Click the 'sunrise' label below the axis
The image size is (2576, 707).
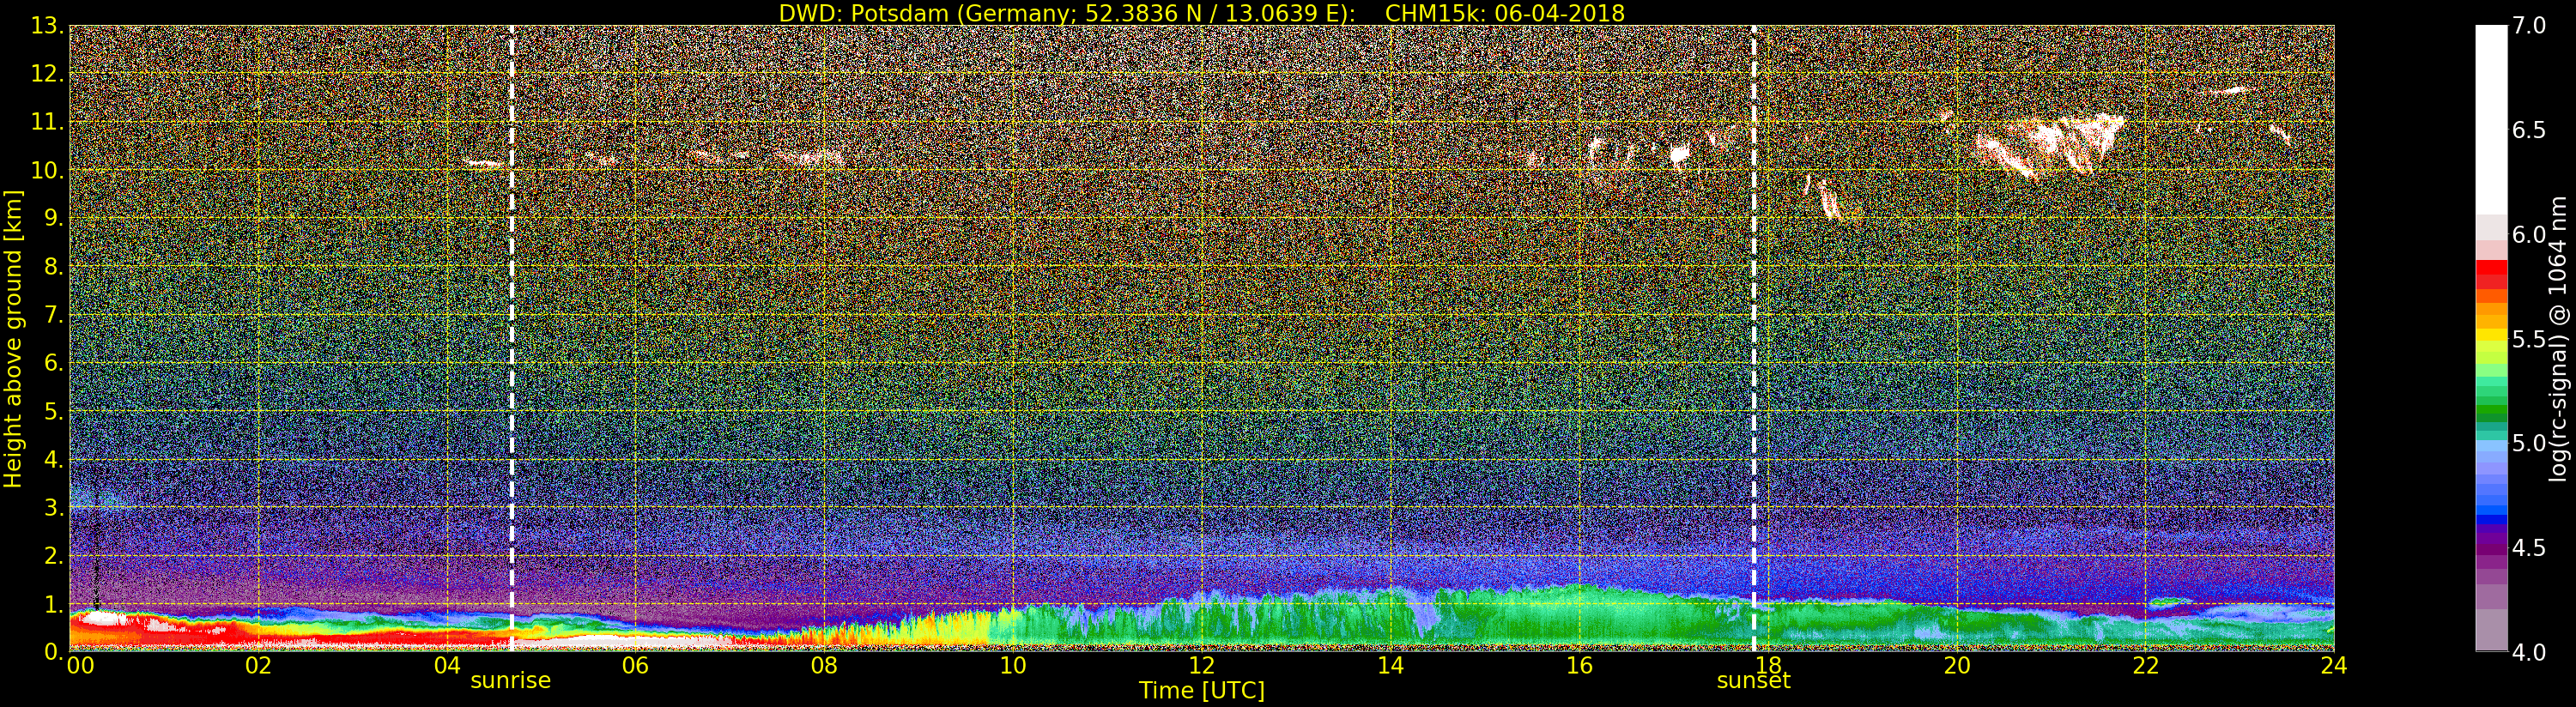click(x=511, y=681)
